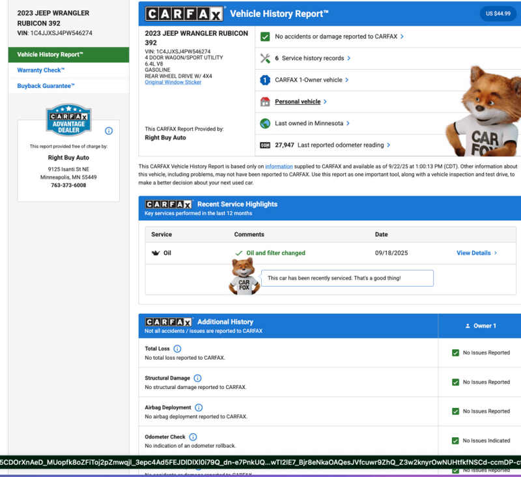The width and height of the screenshot is (521, 477).
Task: Click the blue 1-Owner badge icon
Action: point(265,80)
